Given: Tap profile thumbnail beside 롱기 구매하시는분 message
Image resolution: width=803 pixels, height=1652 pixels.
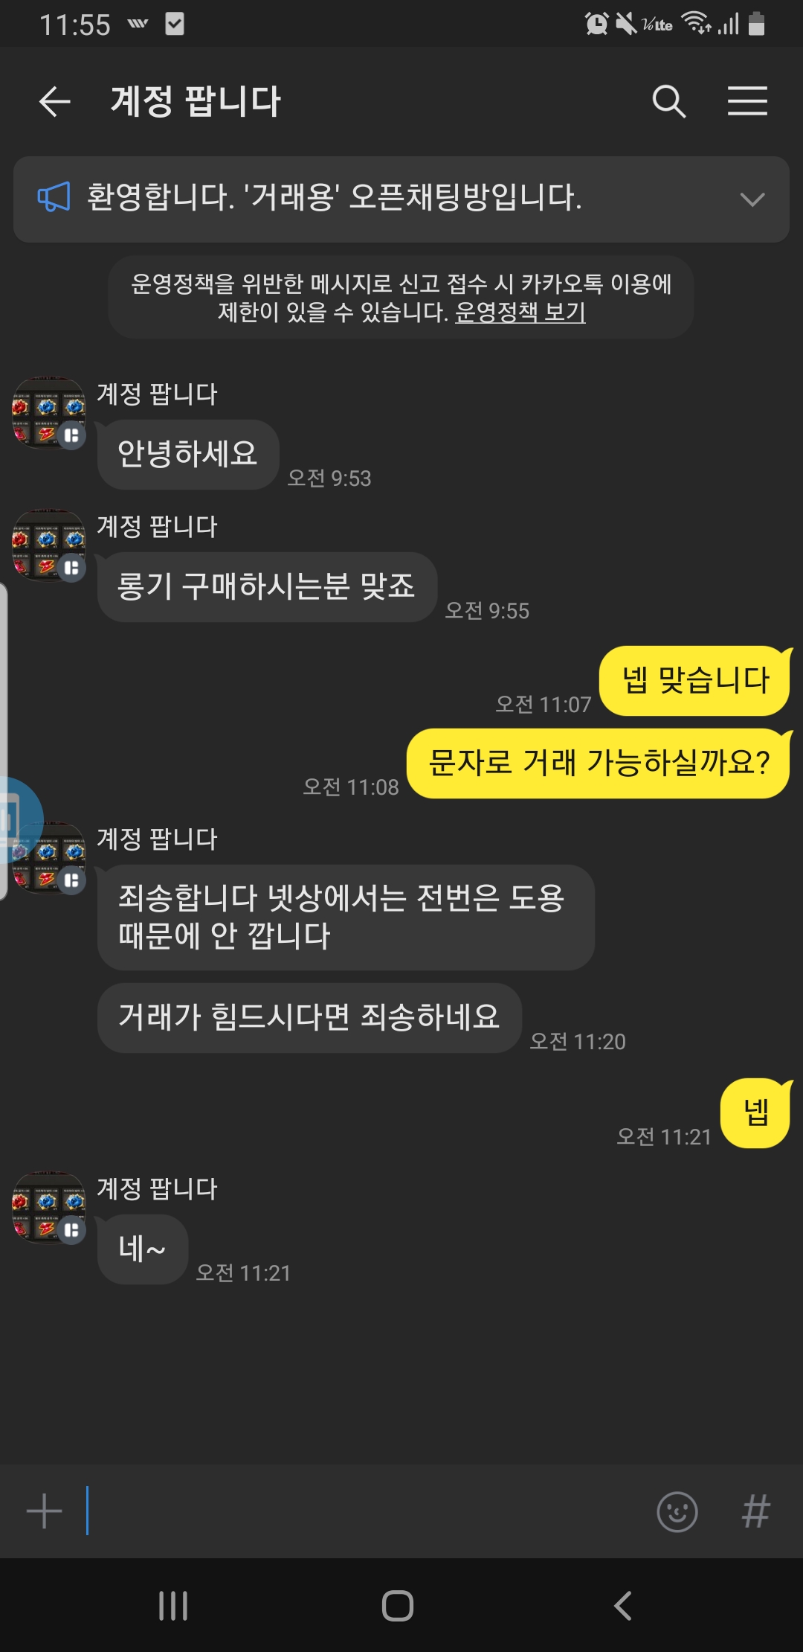Looking at the screenshot, I should pos(49,545).
